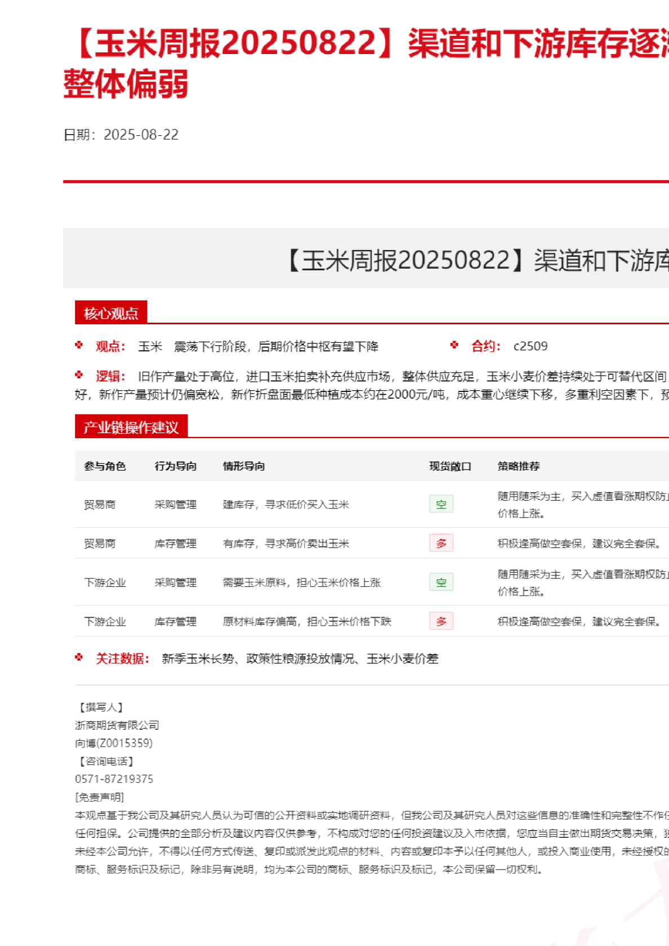This screenshot has height=946, width=669.
Task: Click the red 多 badge in 下游企业 库存管理 row
Action: point(441,621)
